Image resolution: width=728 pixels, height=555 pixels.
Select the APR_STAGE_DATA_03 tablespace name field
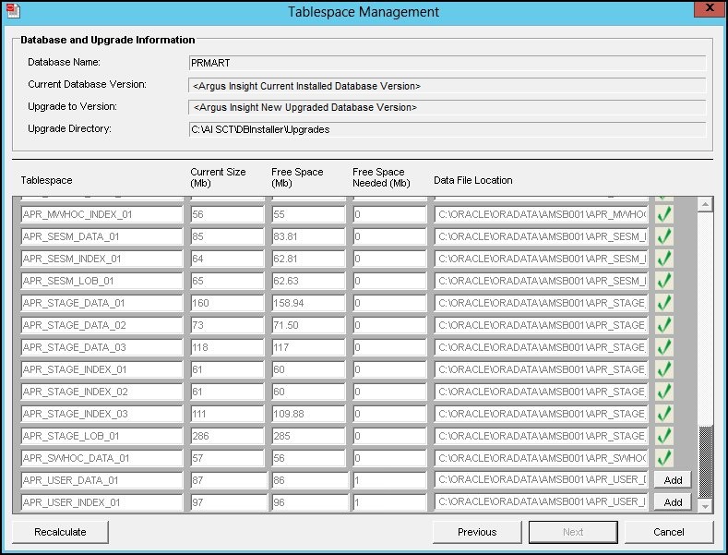(x=102, y=347)
